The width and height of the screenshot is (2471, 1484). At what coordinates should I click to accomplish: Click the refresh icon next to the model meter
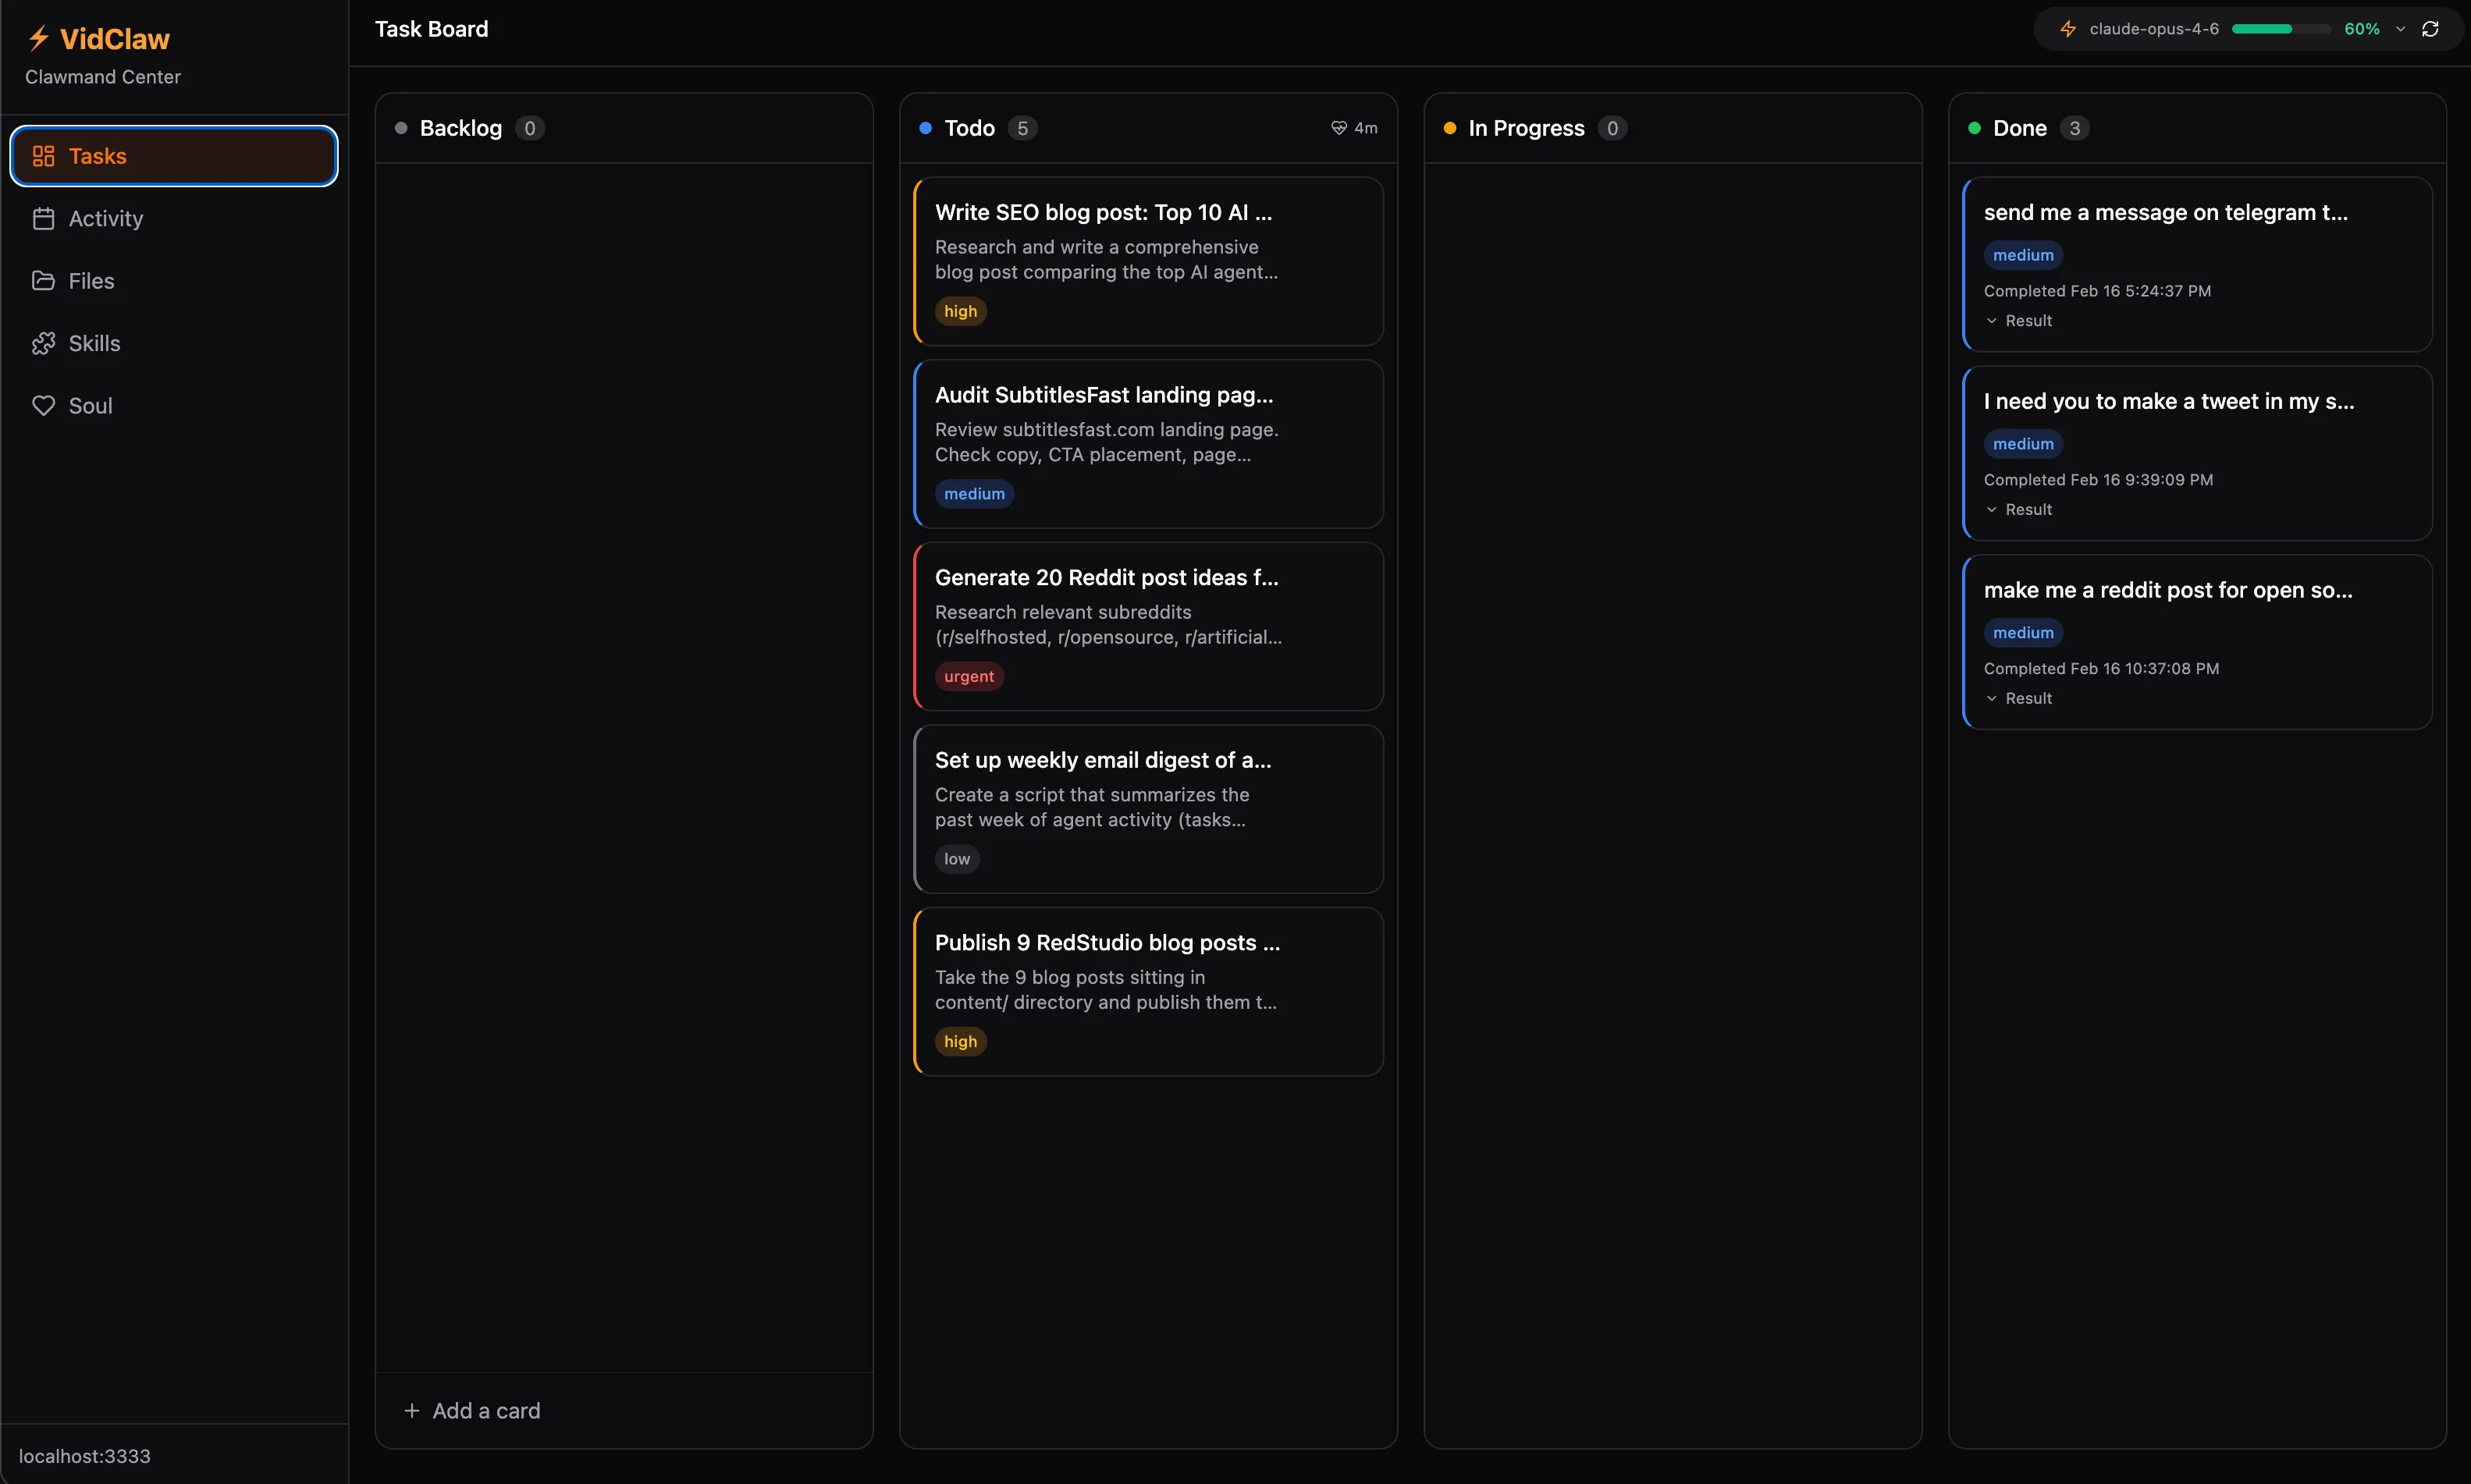(x=2431, y=28)
